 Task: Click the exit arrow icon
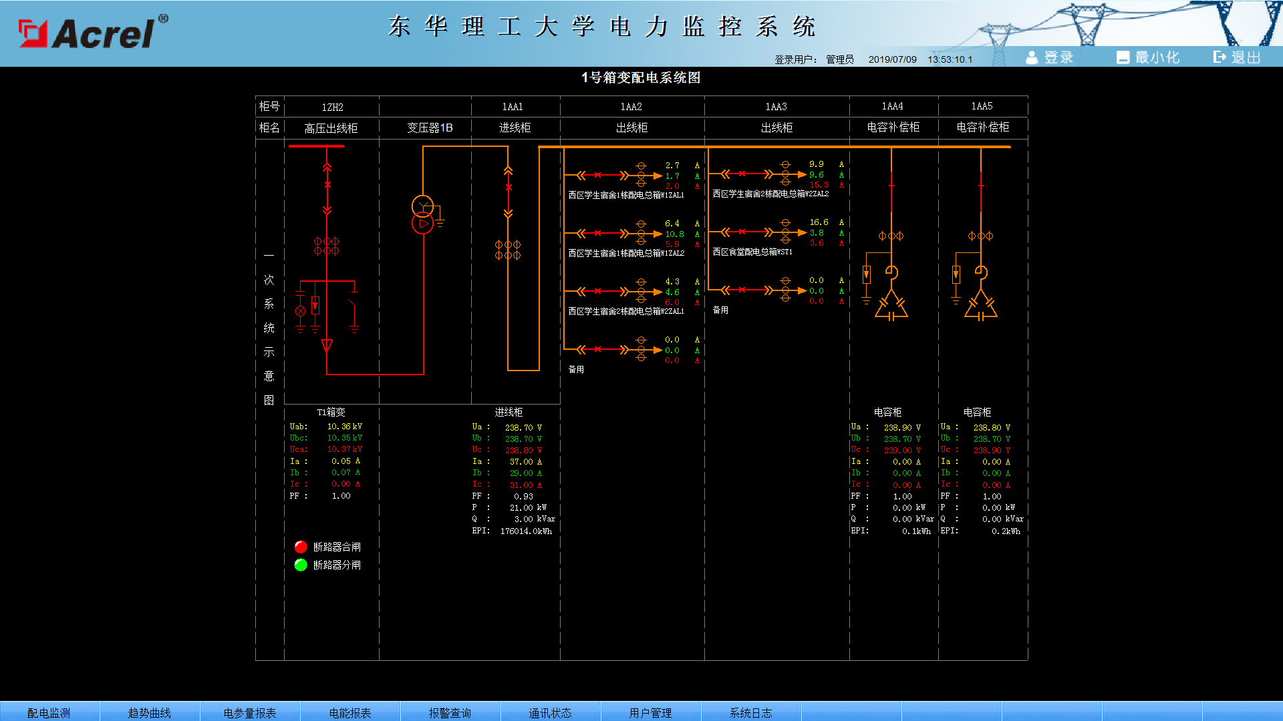coord(1220,57)
